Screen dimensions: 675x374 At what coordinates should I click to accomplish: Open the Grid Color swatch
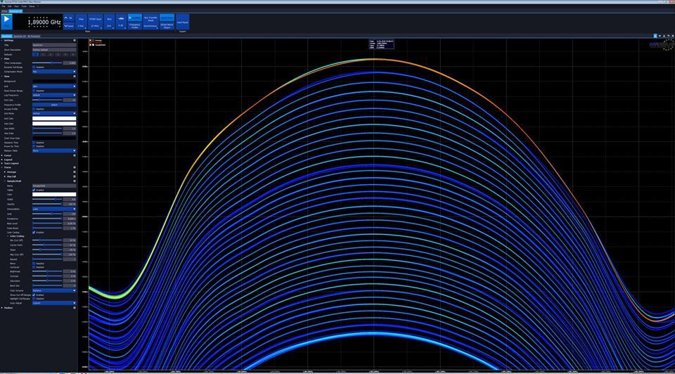click(54, 118)
